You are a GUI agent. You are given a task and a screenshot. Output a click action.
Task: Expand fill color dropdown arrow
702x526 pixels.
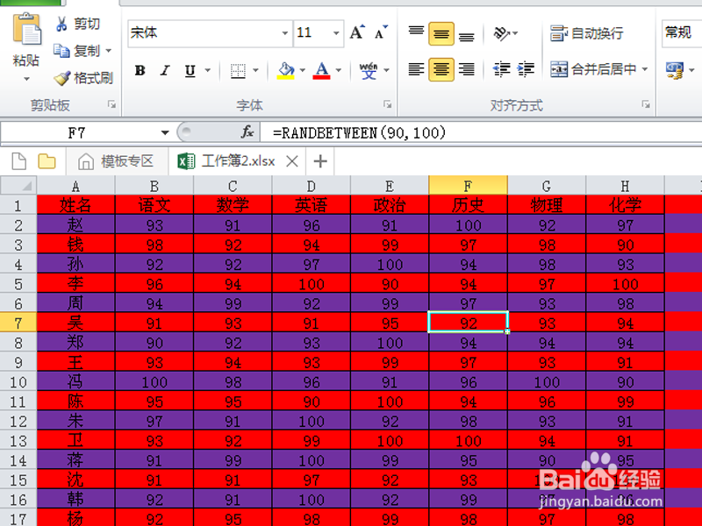(303, 70)
